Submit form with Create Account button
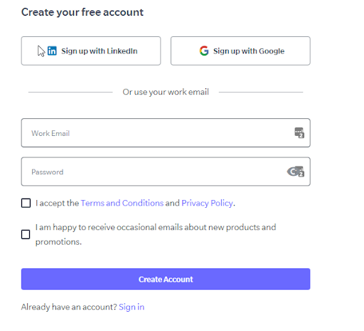Screen dimensions: 364x331 pyautogui.click(x=166, y=279)
